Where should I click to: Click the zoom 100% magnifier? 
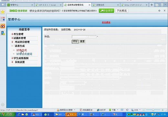[134, 110]
